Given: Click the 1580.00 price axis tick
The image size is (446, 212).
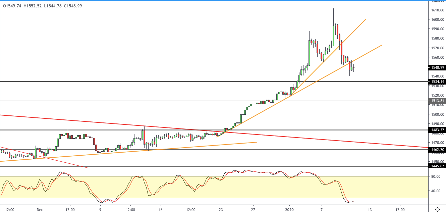Looking at the screenshot, I should (438, 38).
